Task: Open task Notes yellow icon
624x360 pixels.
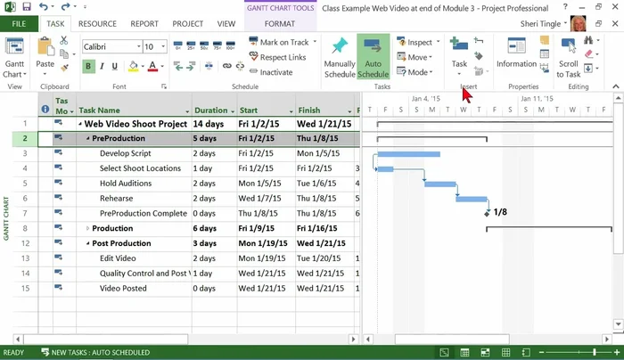Action: pos(545,40)
